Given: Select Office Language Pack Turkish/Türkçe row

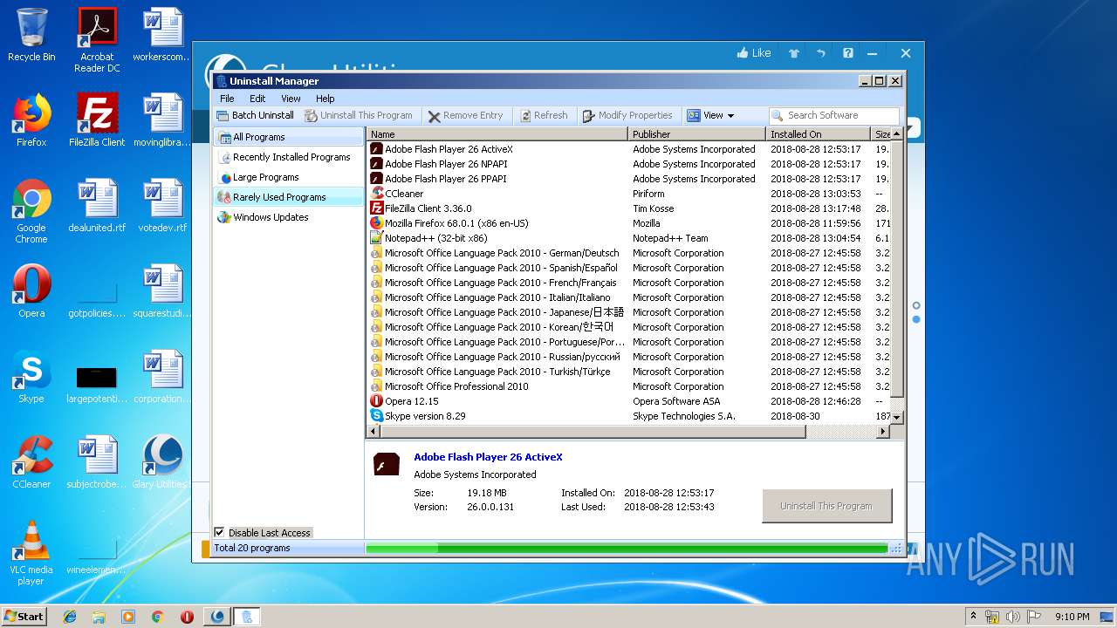Looking at the screenshot, I should 628,372.
